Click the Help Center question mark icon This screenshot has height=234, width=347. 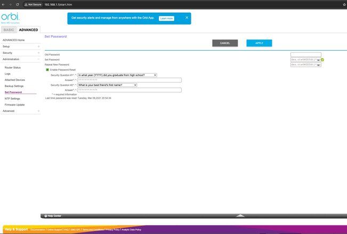[x=45, y=216]
